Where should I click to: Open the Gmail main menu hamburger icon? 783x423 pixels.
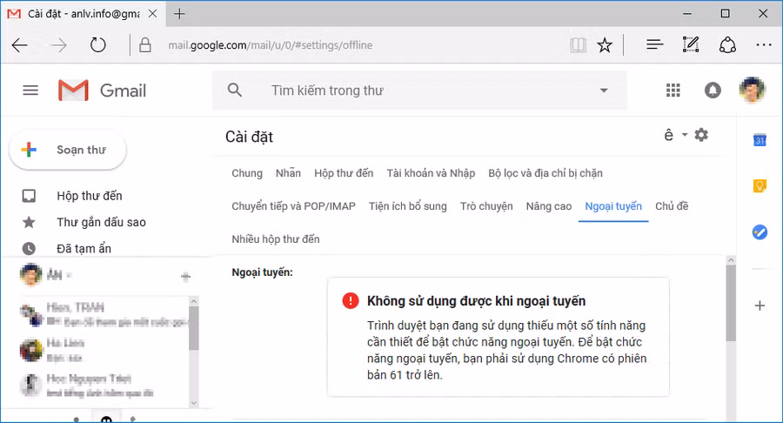tap(30, 91)
